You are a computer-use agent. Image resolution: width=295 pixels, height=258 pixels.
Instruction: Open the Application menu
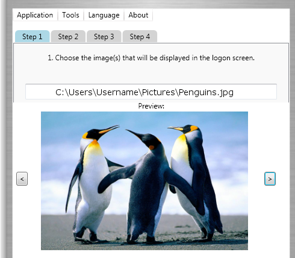click(x=35, y=15)
